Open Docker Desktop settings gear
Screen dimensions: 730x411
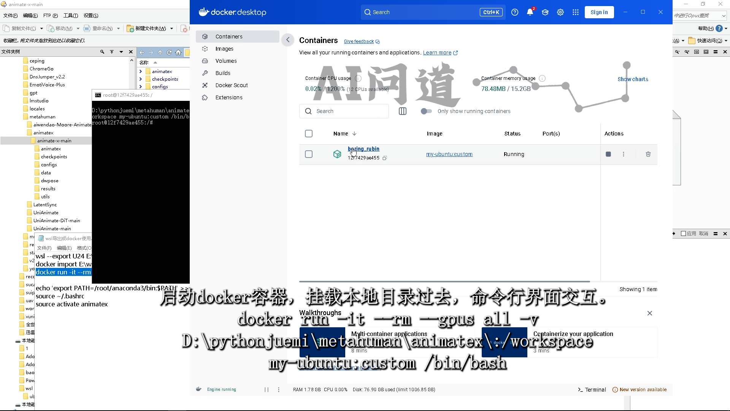[x=560, y=12]
